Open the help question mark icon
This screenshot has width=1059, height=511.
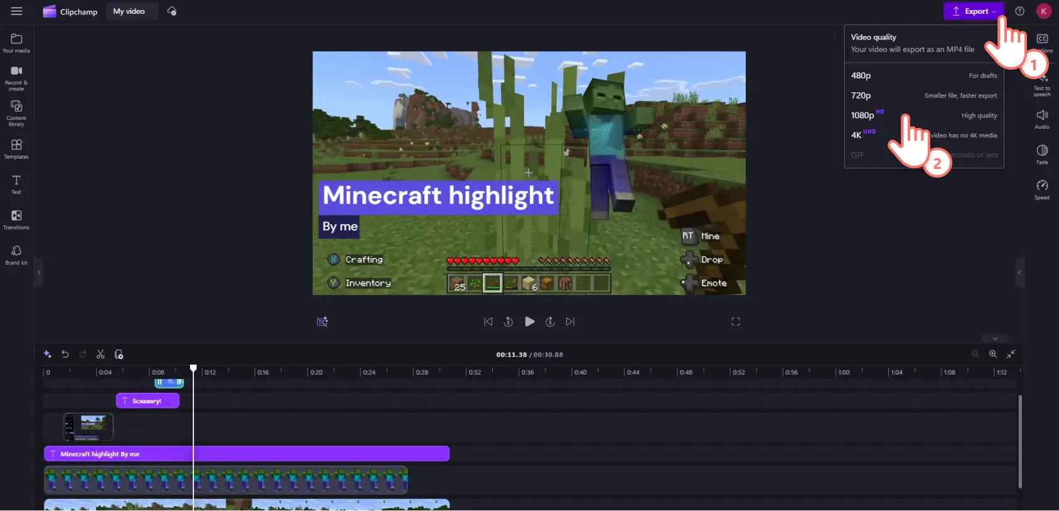(1019, 11)
